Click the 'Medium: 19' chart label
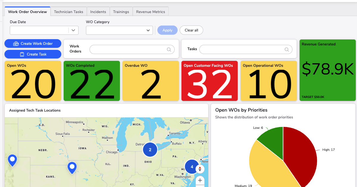 pyautogui.click(x=243, y=186)
